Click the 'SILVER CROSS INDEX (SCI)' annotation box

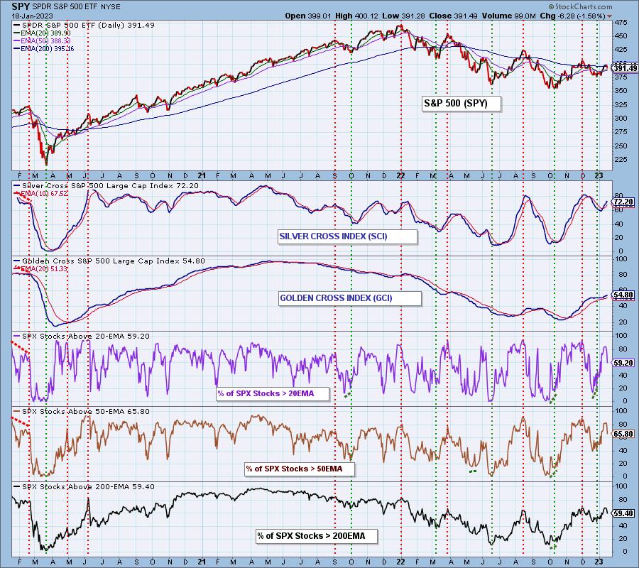pos(348,236)
